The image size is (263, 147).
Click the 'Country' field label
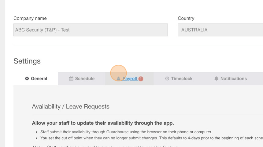coord(186,18)
